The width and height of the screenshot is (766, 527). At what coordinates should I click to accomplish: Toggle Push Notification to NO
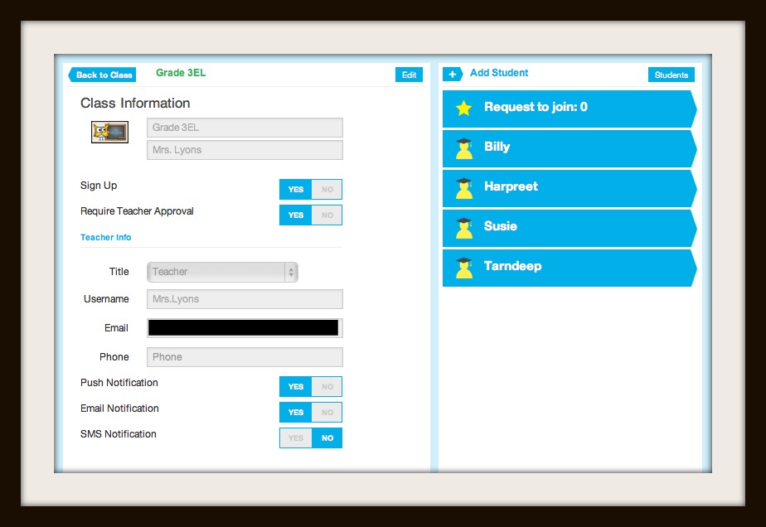[x=327, y=386]
